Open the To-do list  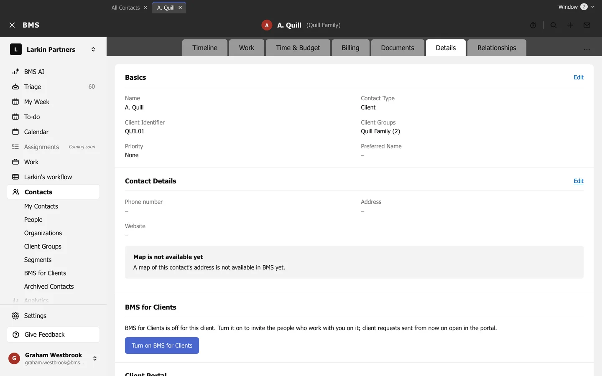click(x=53, y=117)
